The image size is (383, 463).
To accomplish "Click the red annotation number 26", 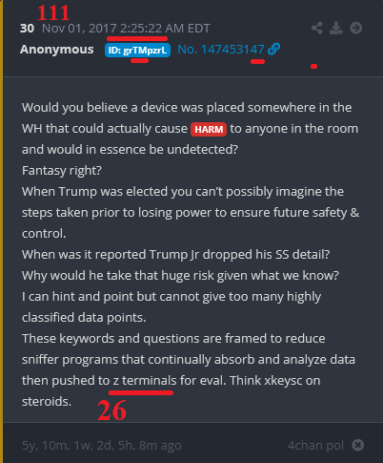I will pos(111,410).
